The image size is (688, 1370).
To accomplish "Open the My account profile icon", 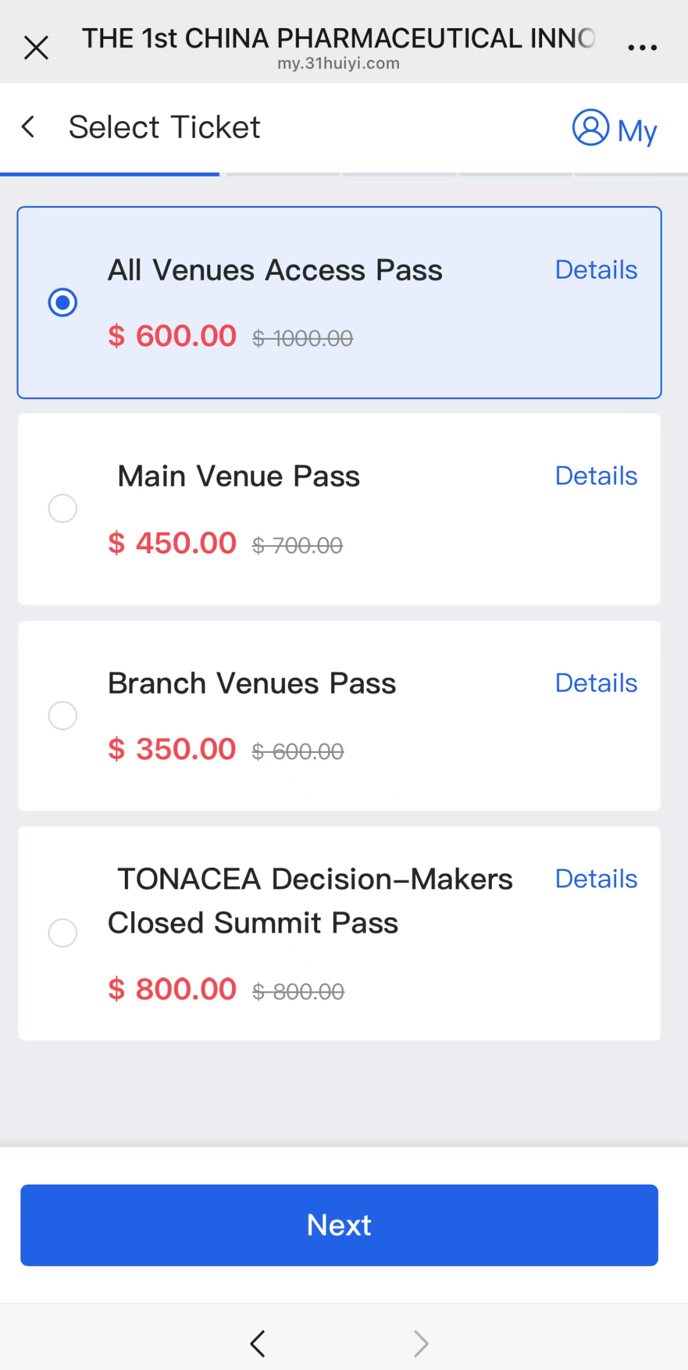I will click(x=591, y=128).
